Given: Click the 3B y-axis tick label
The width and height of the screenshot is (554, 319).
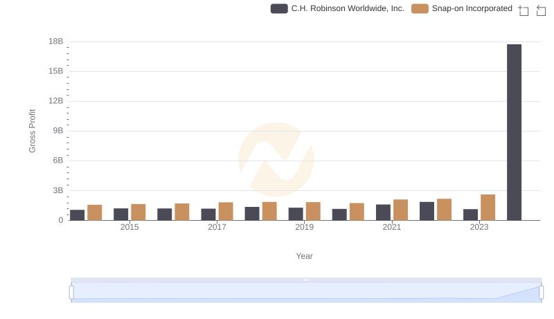Looking at the screenshot, I should coord(58,190).
